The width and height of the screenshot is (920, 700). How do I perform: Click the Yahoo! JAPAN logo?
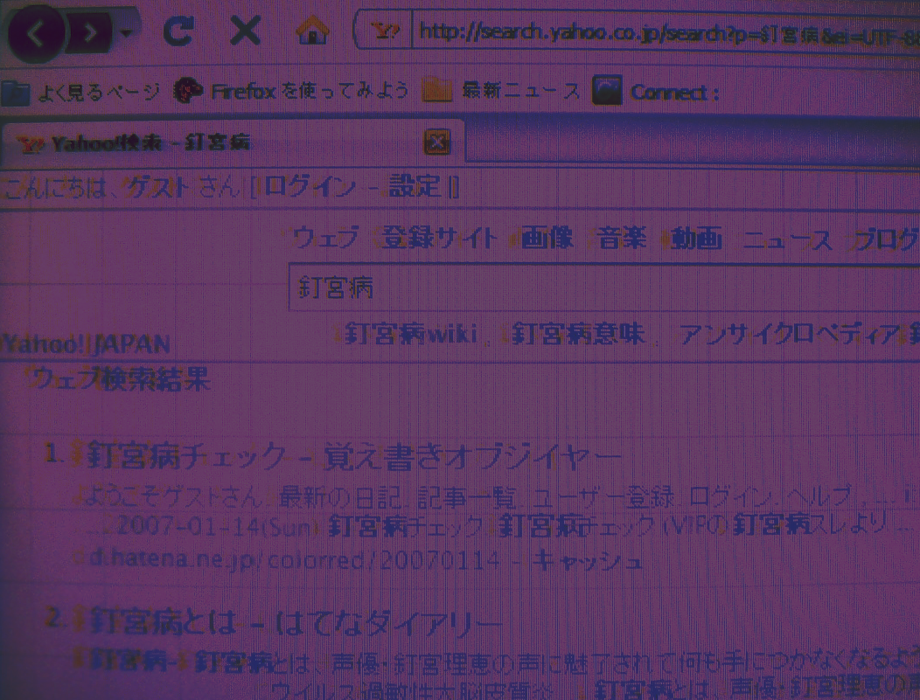click(x=86, y=344)
